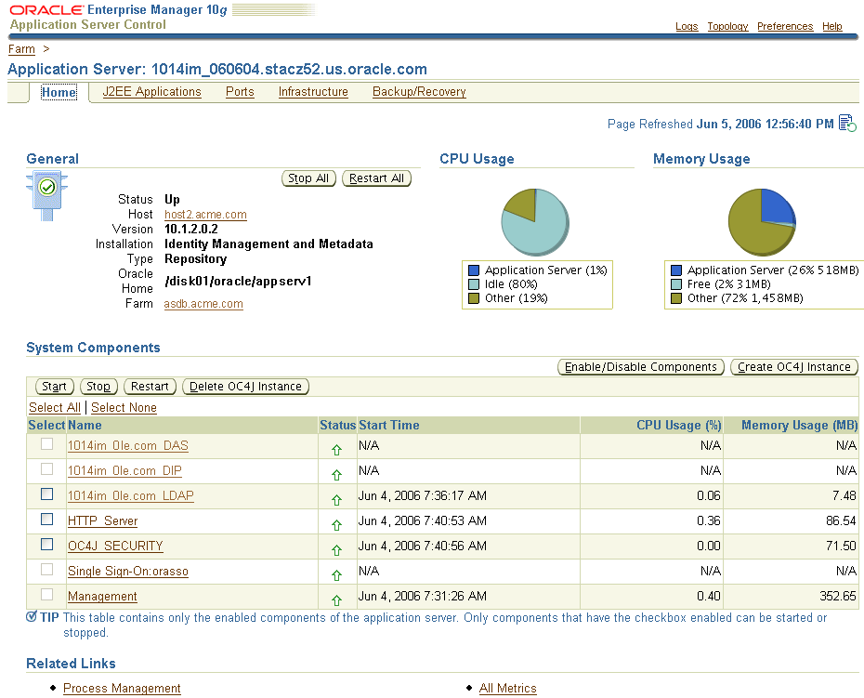
Task: Open the OC4J_SECURITY component link
Action: (115, 546)
